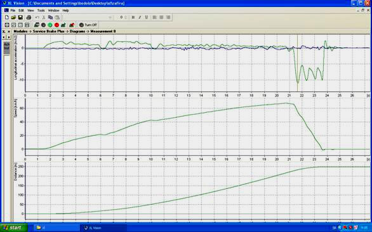Click the first zoom-fit icon in second toolbar

click(7, 25)
